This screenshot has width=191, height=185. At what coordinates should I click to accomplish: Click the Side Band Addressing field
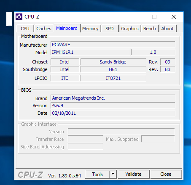(86, 147)
